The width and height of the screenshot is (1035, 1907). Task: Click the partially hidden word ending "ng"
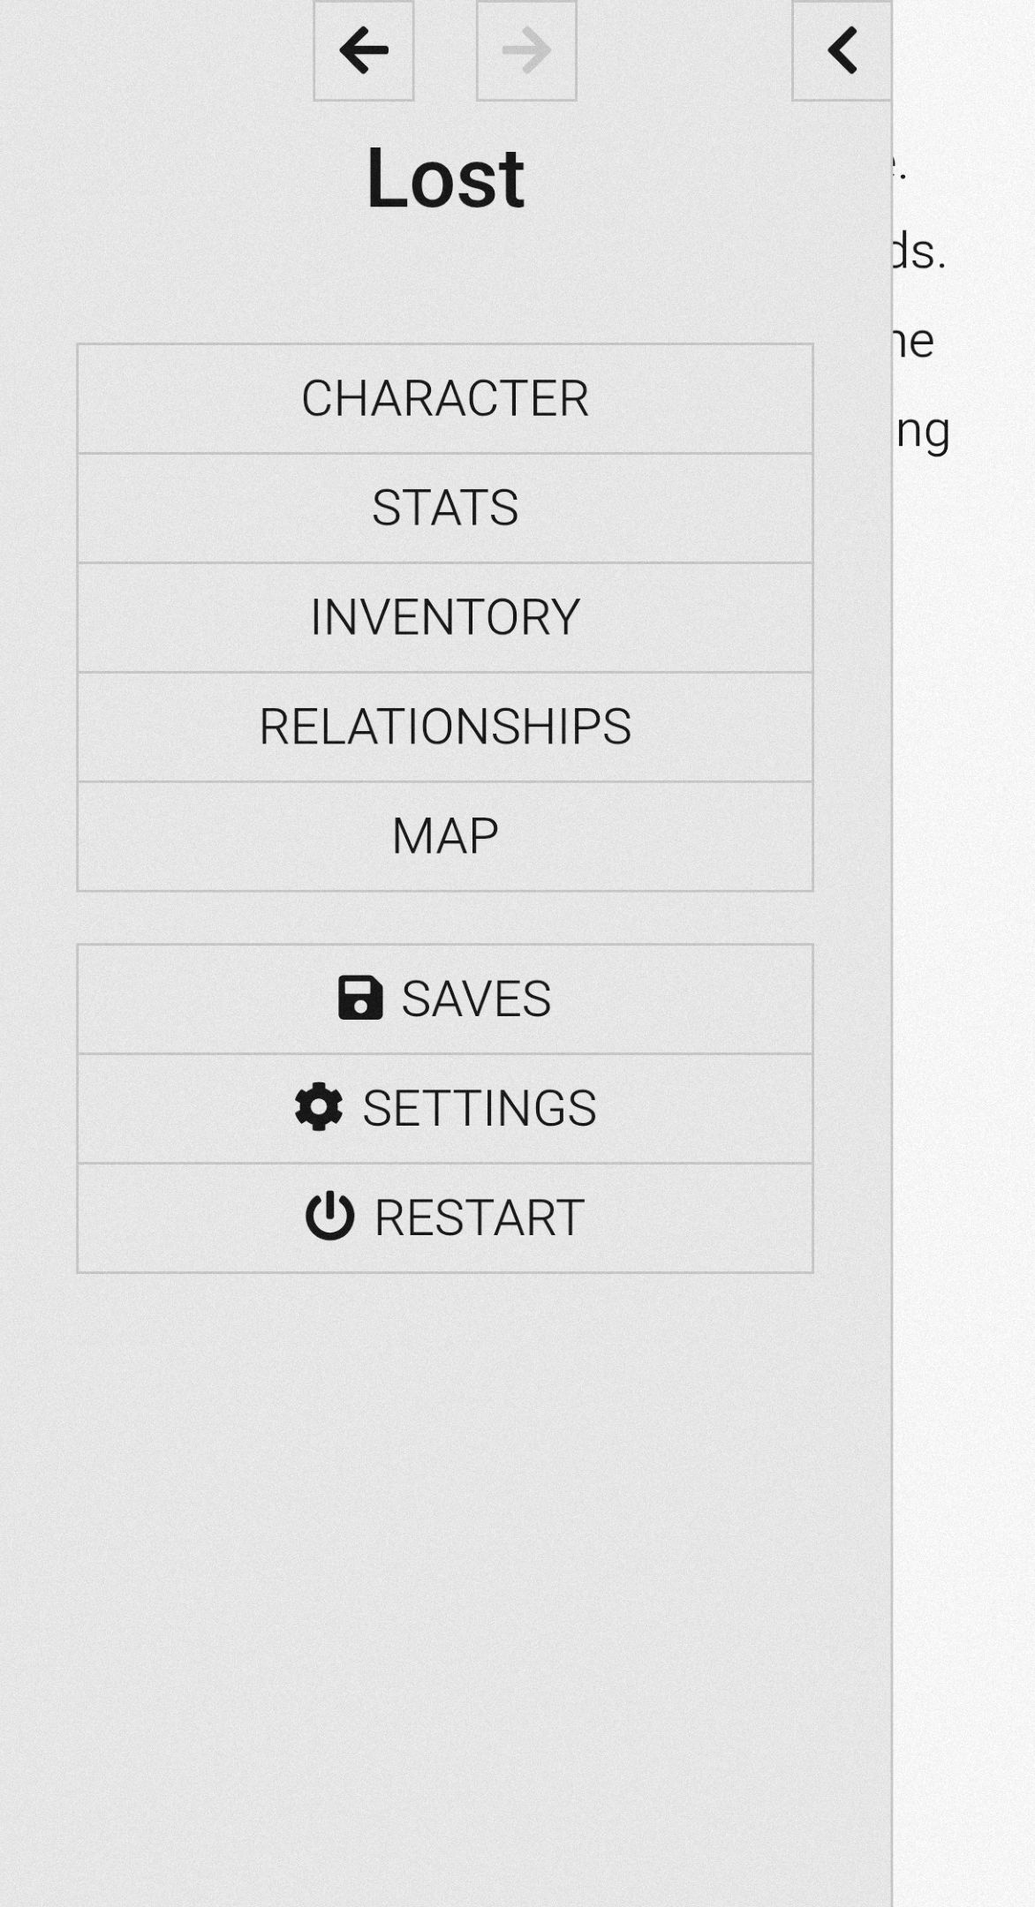(x=923, y=433)
